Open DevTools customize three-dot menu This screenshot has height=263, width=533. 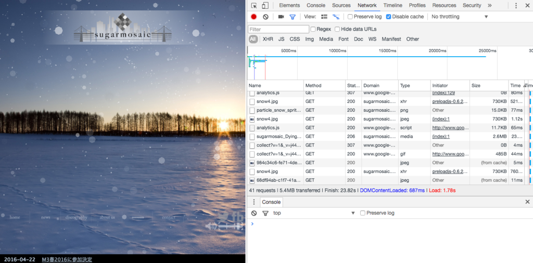(x=516, y=5)
